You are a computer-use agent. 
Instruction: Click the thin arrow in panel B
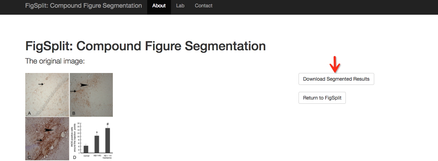click(73, 91)
